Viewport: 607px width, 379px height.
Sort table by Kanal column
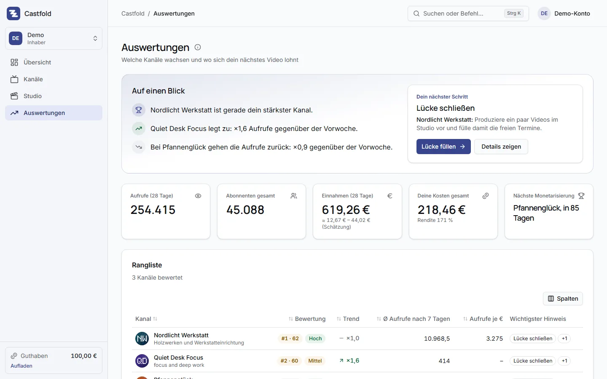point(146,319)
